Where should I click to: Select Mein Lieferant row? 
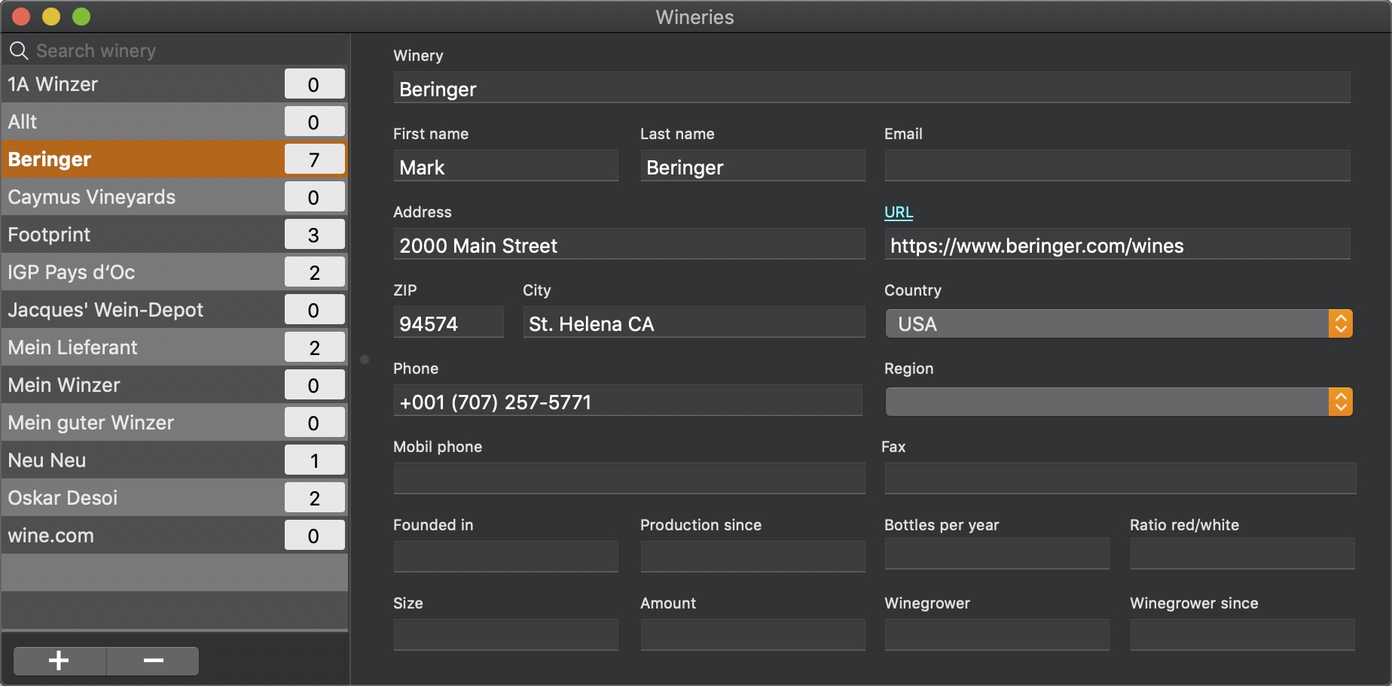click(x=175, y=347)
